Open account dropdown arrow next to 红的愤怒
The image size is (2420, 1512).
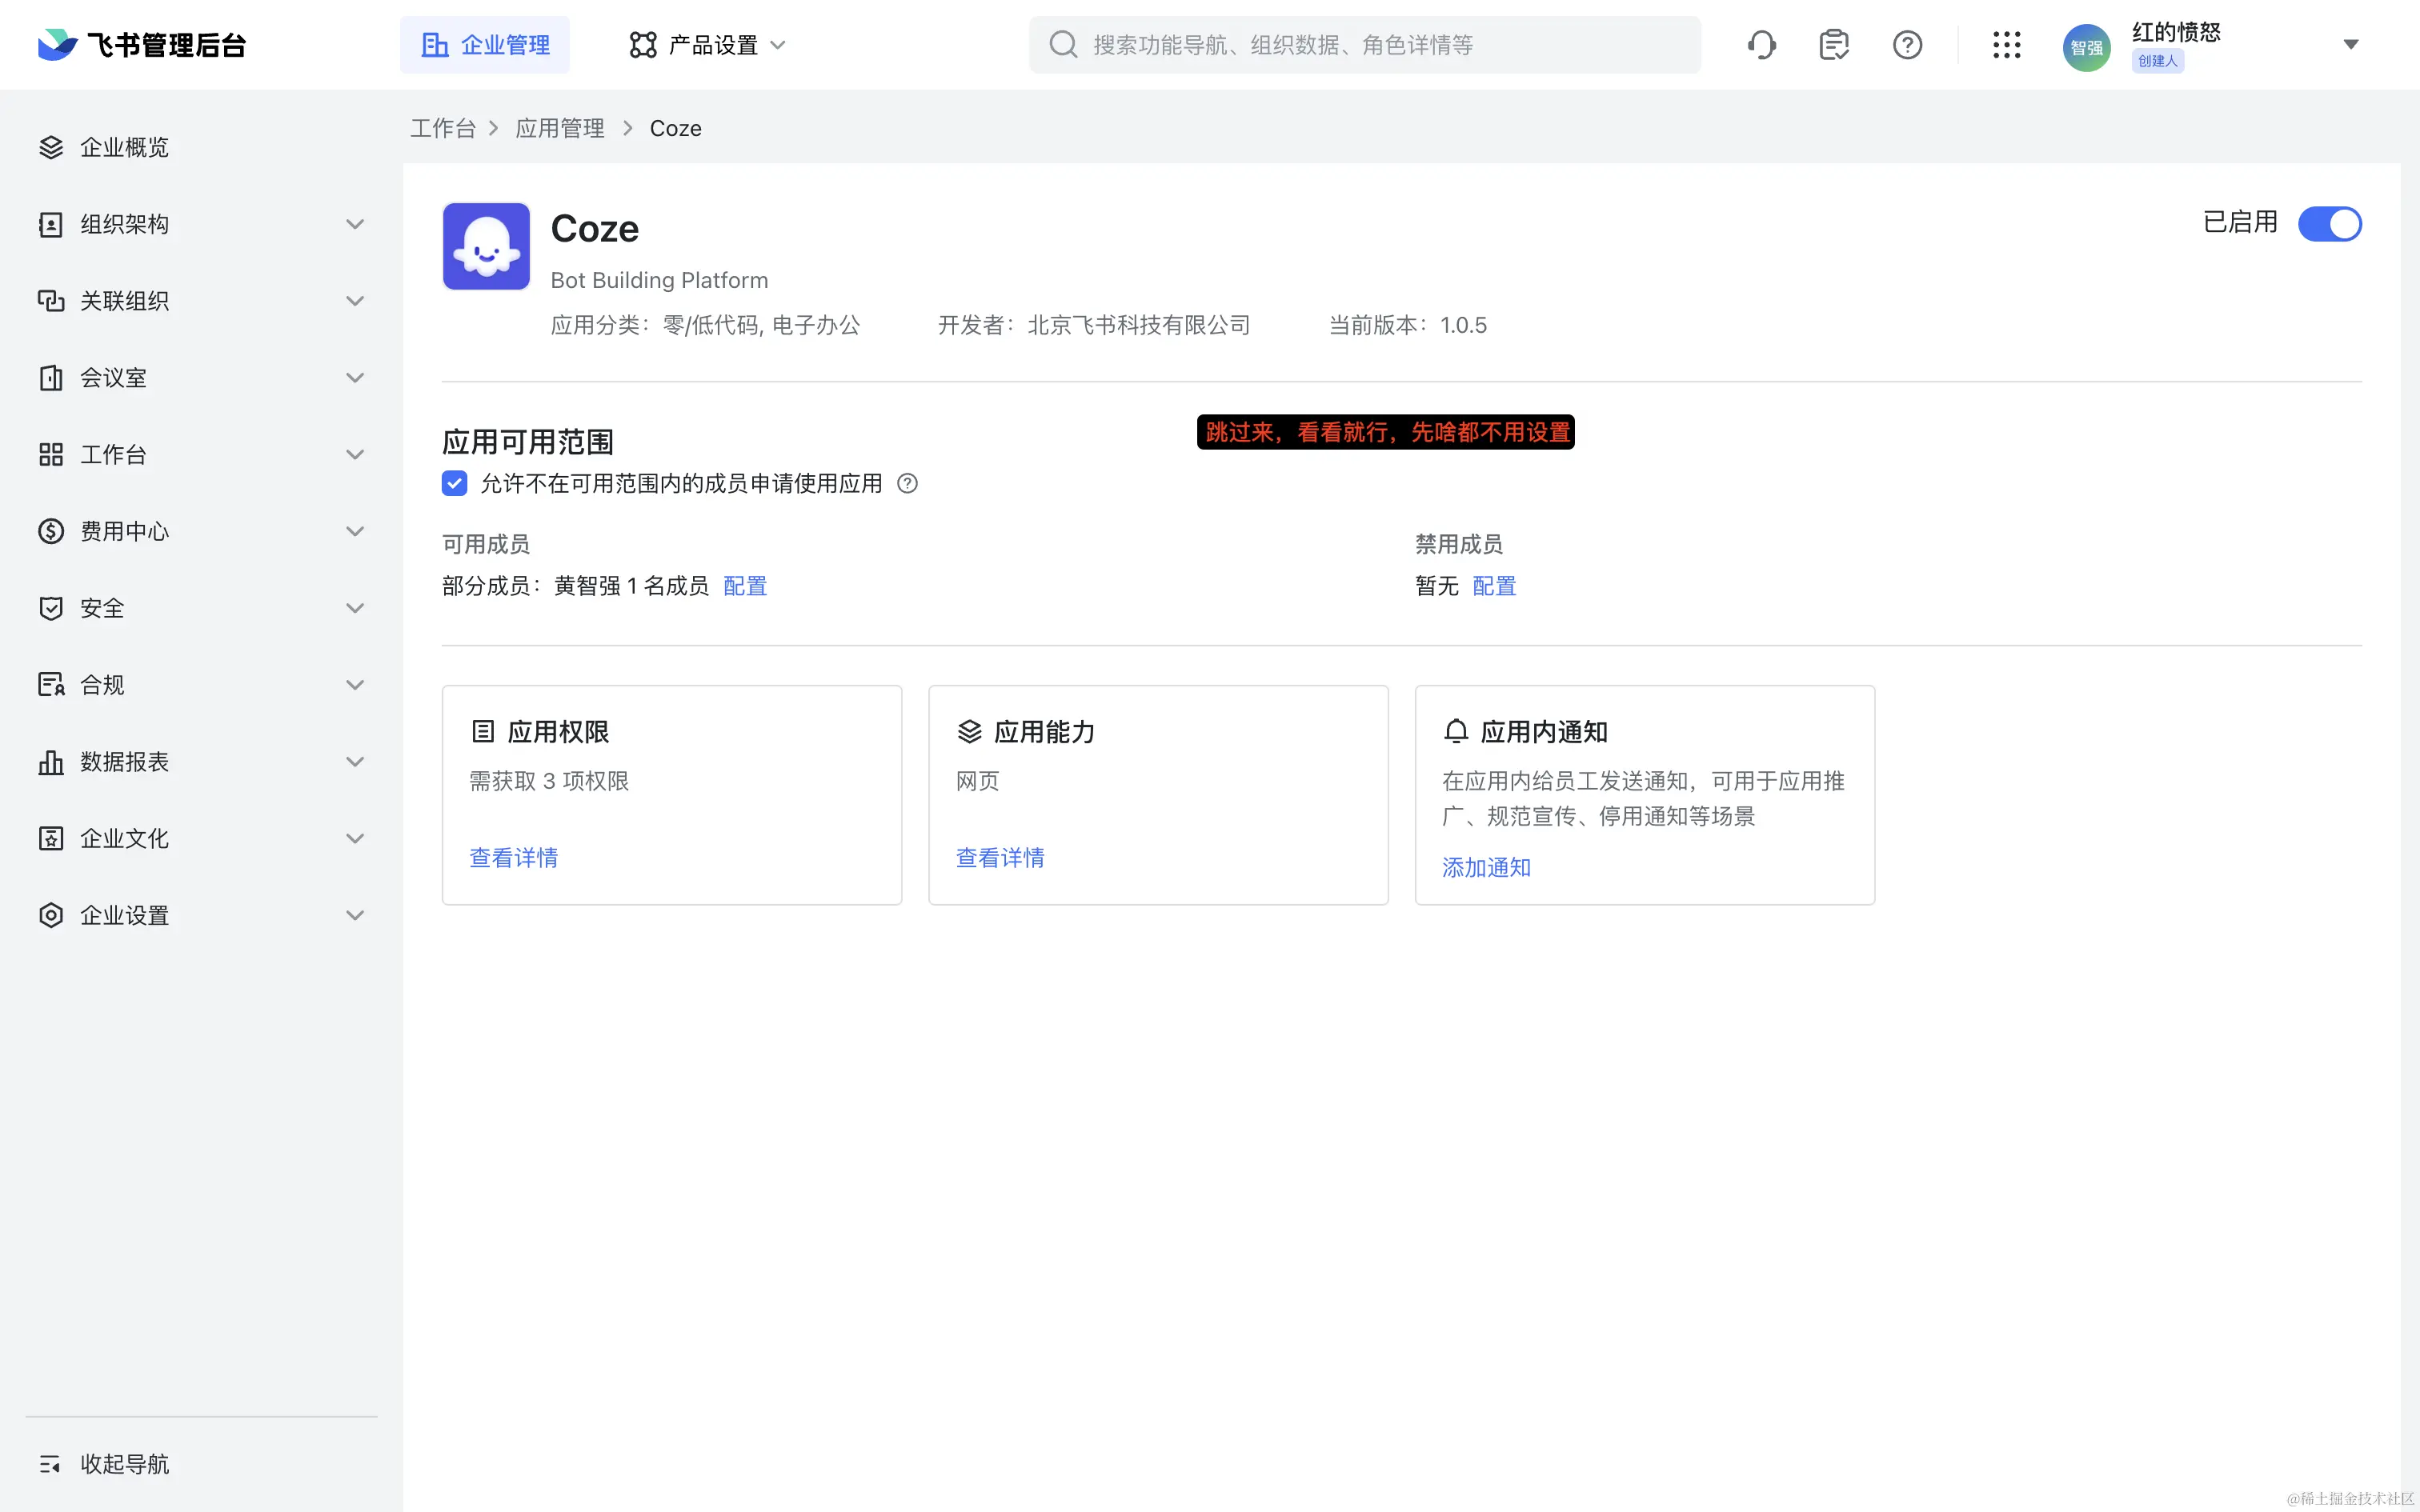2351,45
